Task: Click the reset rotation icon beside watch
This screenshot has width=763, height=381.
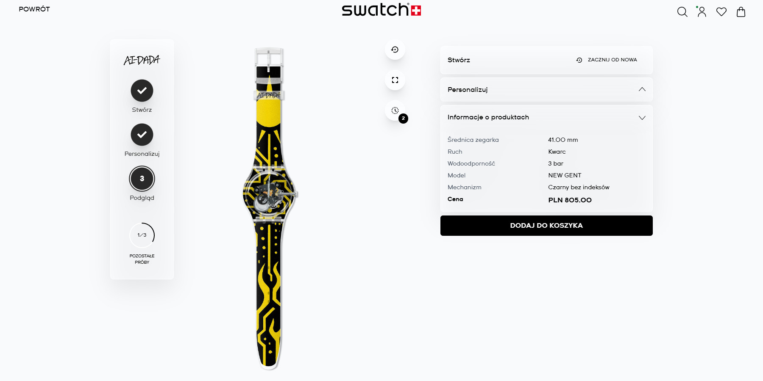Action: click(x=395, y=50)
